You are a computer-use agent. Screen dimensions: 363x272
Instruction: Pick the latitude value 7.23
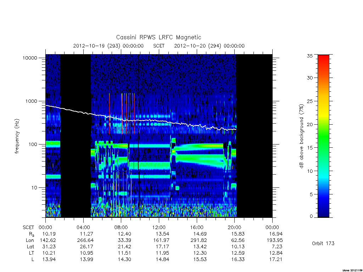277,247
